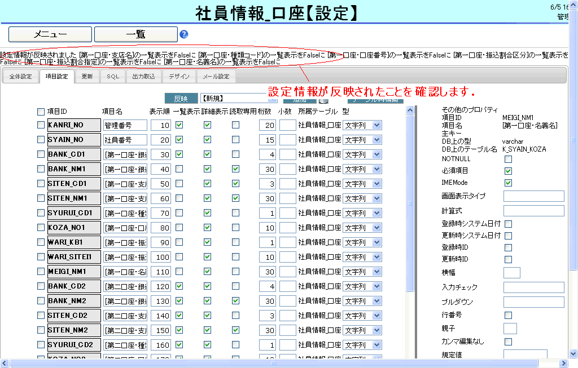
Task: Go to the メール設定 tab
Action: (216, 77)
